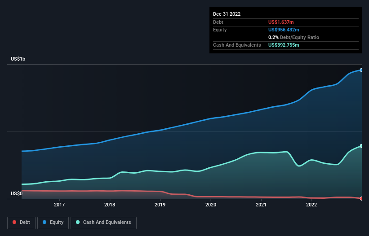The height and width of the screenshot is (236, 369).
Task: Click the teal Cash endpoint marker
Action: click(361, 146)
